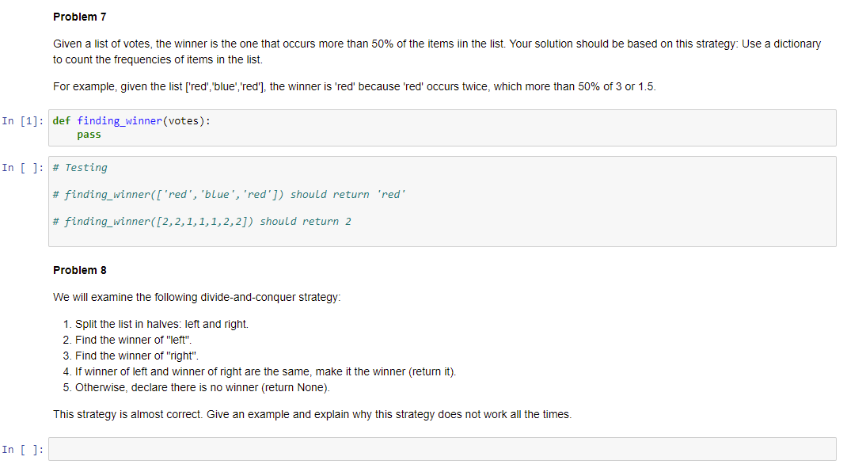The height and width of the screenshot is (468, 847).
Task: Click the Testing comments code cell
Action: coord(442,202)
